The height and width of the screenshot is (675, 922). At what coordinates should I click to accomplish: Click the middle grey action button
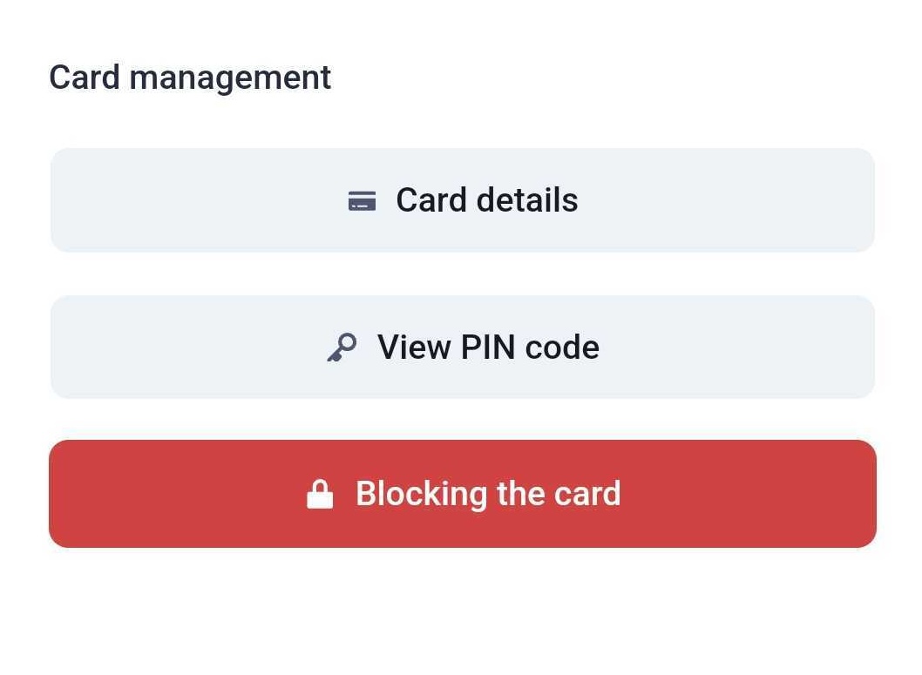(x=462, y=347)
